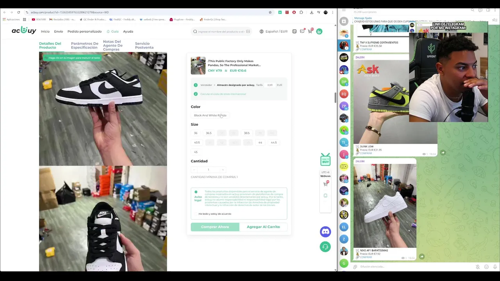Select size 45

196,152
